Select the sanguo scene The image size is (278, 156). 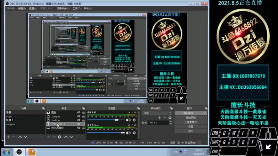[25, 124]
